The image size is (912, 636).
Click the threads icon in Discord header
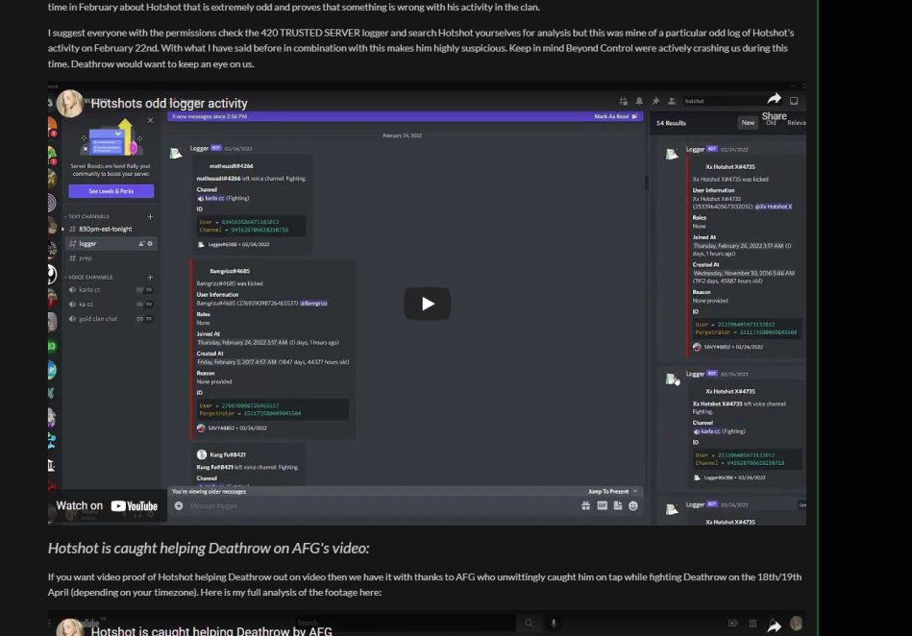[x=623, y=101]
